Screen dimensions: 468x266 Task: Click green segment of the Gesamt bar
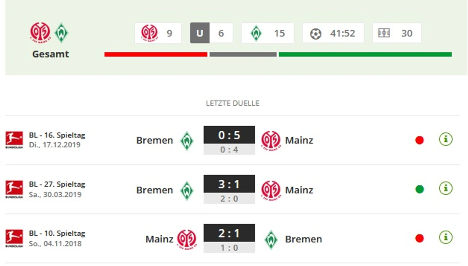click(x=365, y=54)
